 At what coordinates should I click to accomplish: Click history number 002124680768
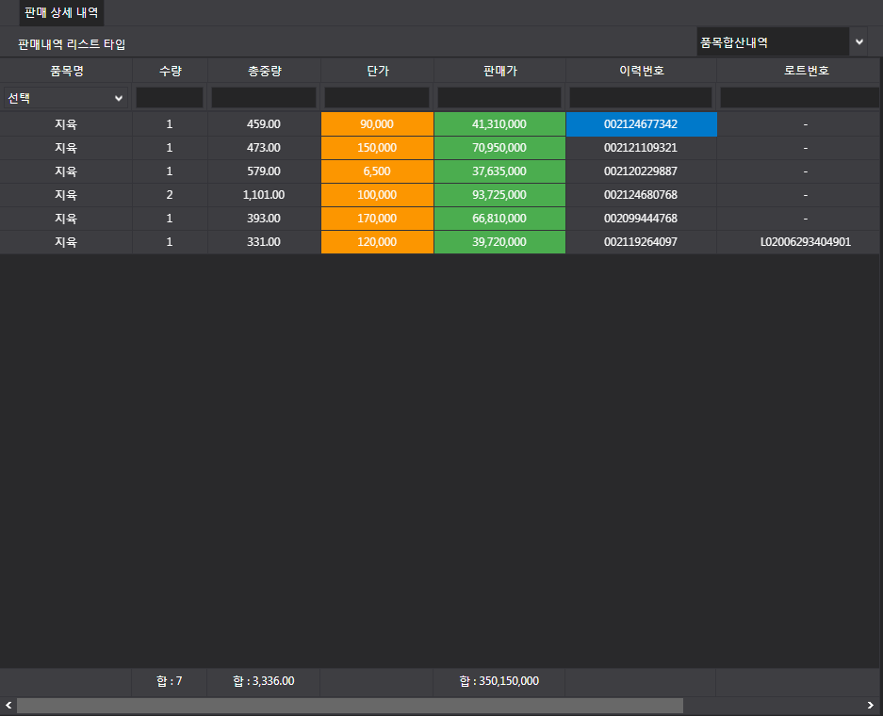tap(642, 195)
